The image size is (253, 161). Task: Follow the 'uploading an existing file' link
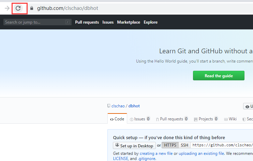[201, 153]
